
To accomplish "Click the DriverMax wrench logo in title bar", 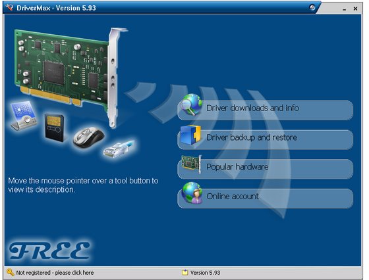I will (x=9, y=7).
